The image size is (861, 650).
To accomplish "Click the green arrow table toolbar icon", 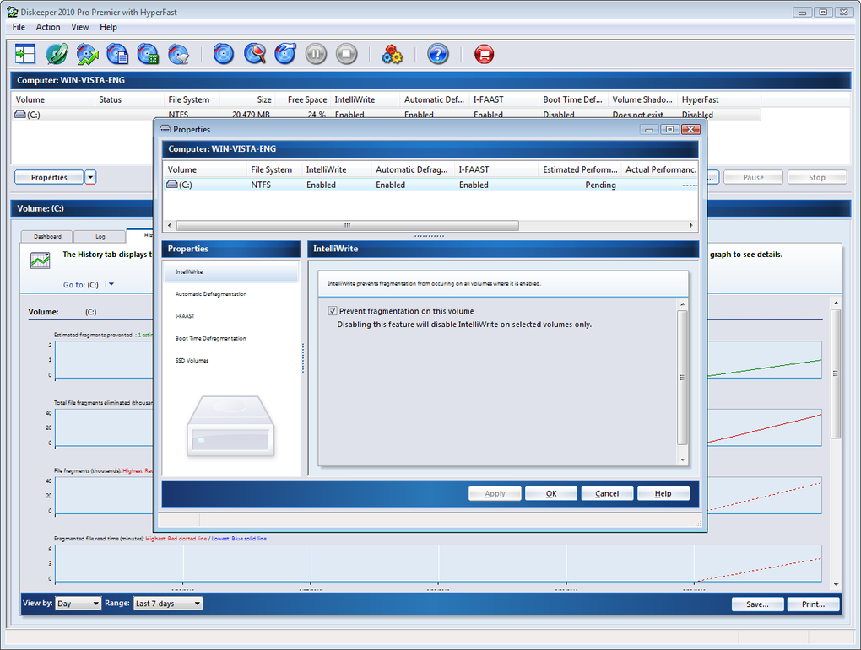I will pos(25,54).
